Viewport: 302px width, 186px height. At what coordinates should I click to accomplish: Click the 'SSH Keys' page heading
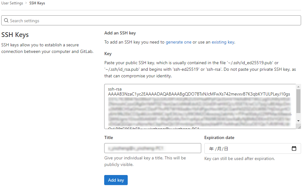[15, 35]
